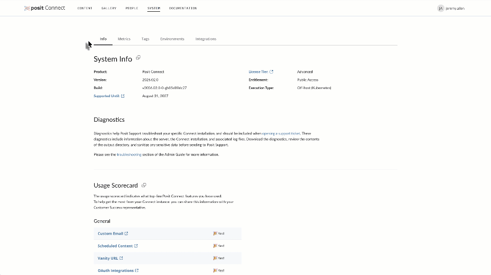This screenshot has width=491, height=275.
Task: Click the Version label
Action: pos(100,80)
